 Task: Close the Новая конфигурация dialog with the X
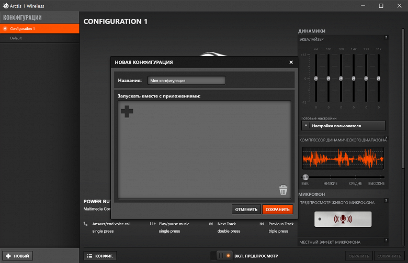click(x=291, y=62)
